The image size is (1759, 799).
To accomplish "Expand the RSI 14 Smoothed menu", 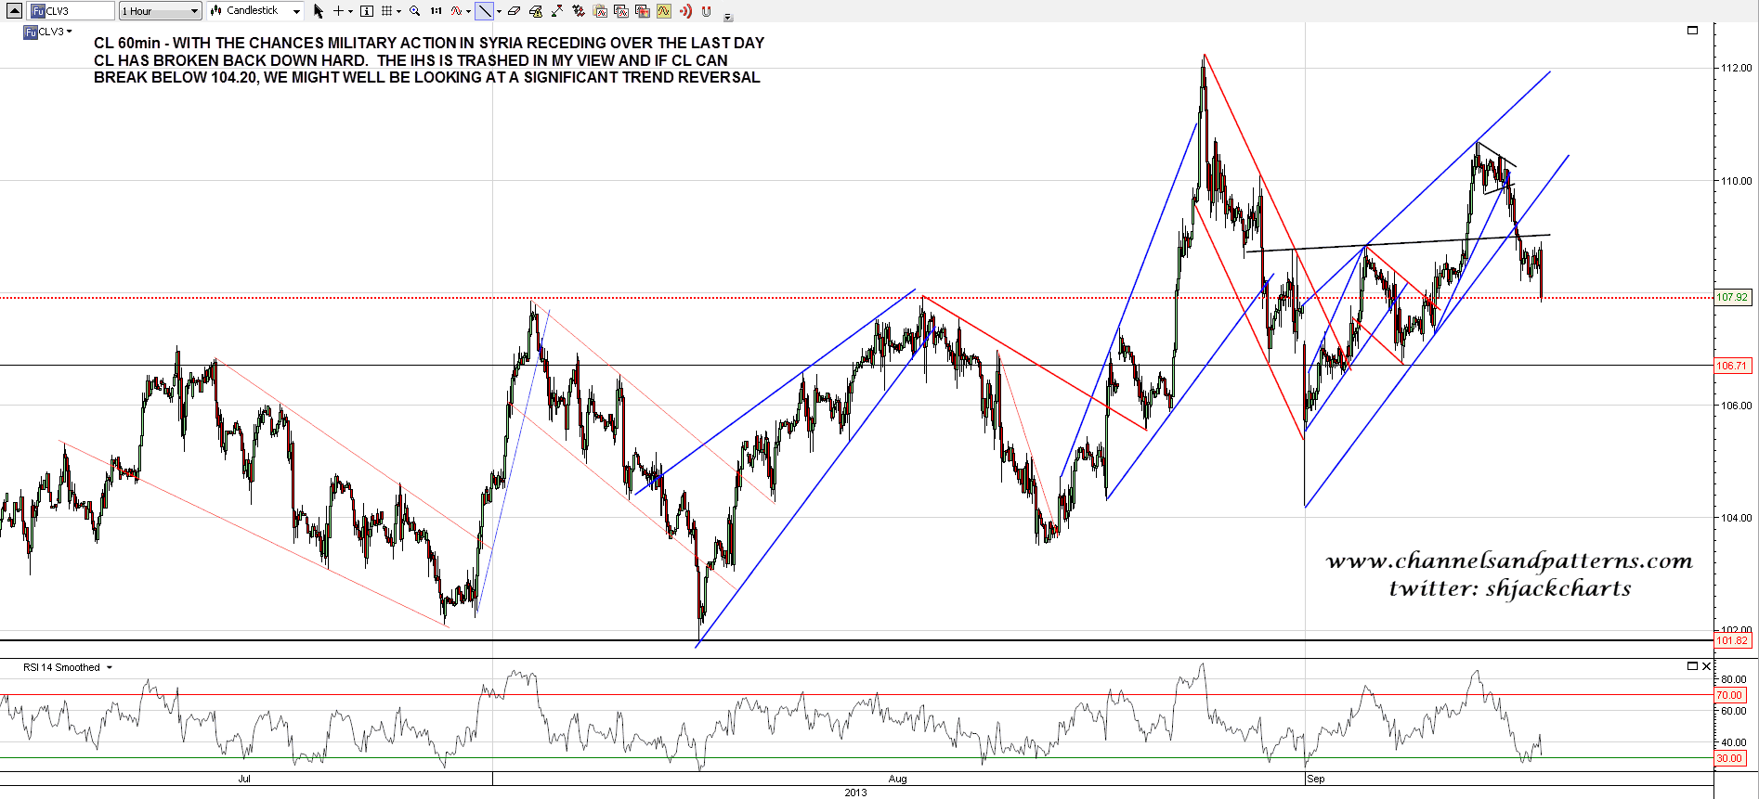I will [109, 668].
